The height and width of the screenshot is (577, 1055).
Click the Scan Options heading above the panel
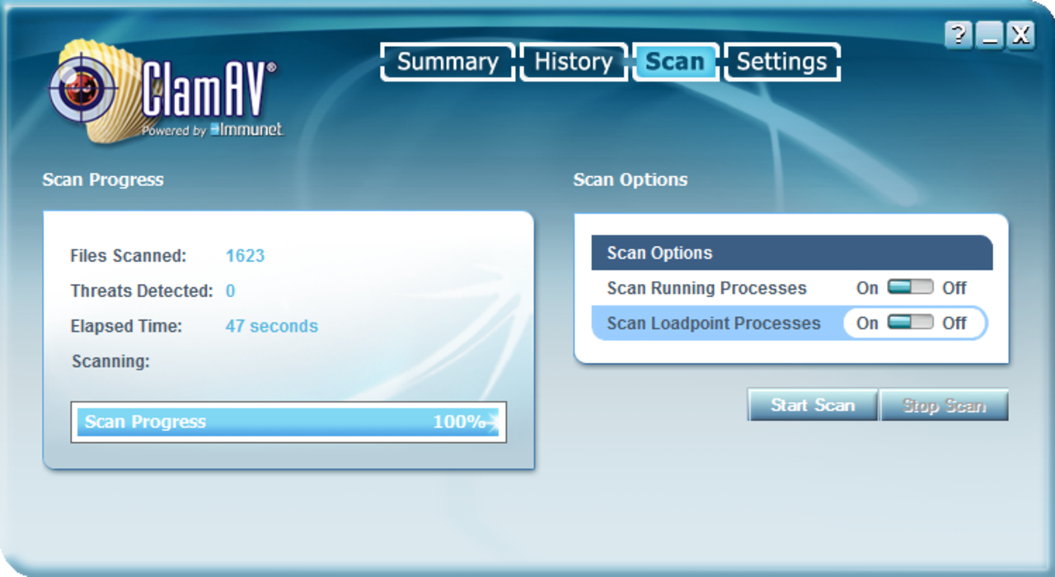click(631, 179)
